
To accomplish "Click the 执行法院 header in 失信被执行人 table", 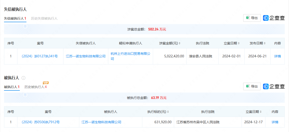I will [203, 43].
